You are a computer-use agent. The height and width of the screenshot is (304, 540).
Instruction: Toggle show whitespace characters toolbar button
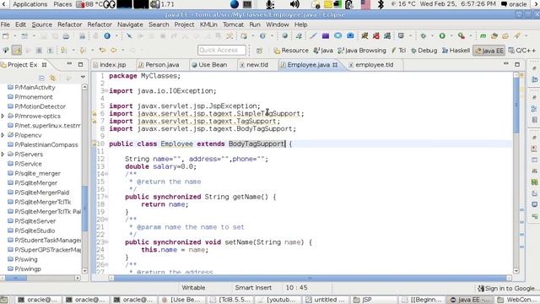[51, 51]
